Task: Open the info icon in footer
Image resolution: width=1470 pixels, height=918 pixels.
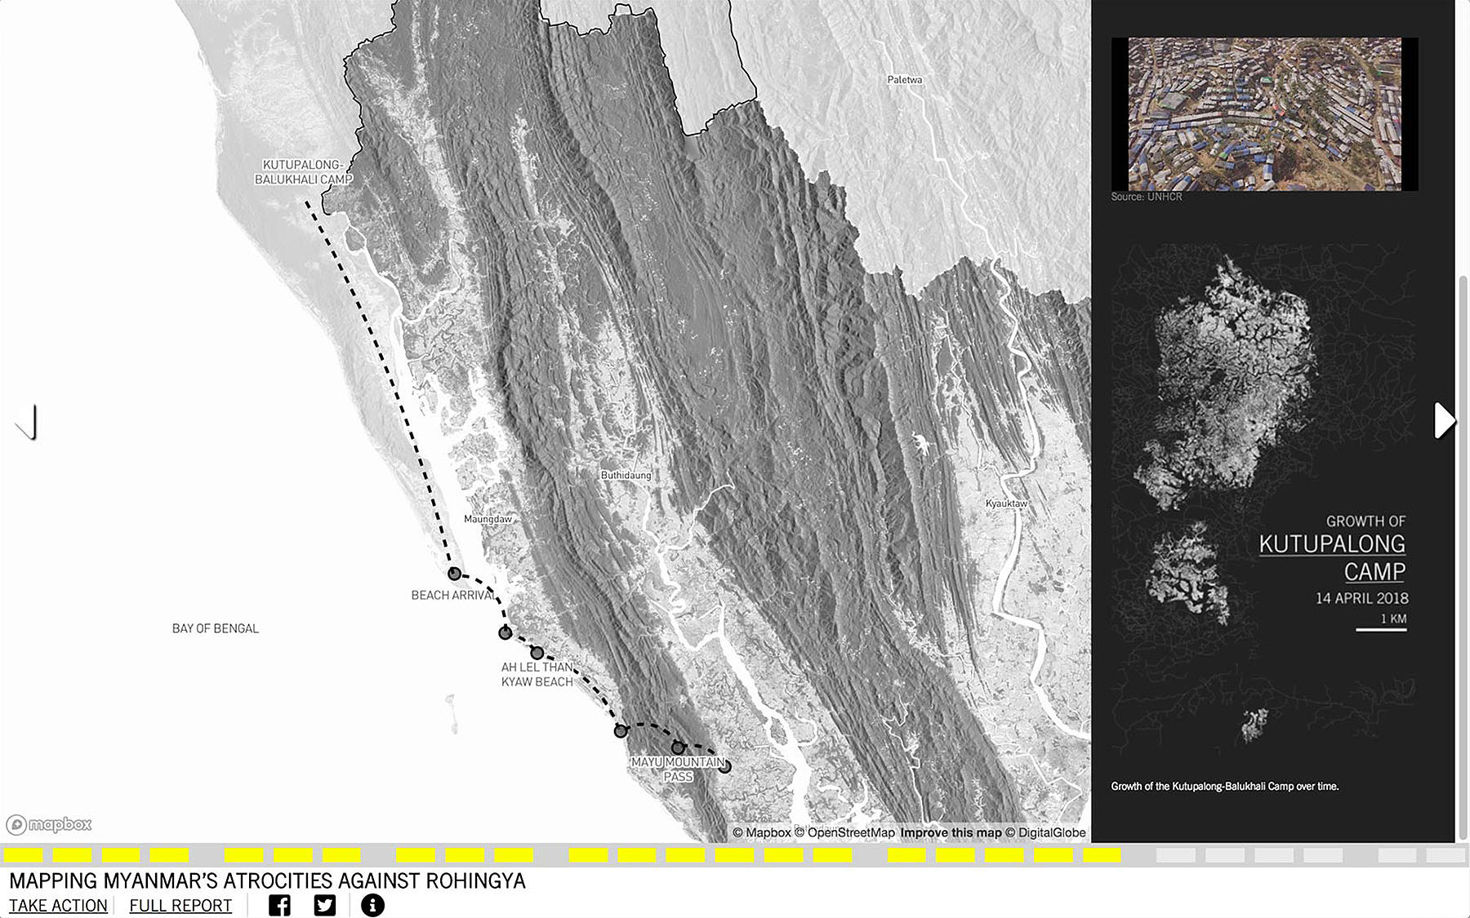Action: pos(372,905)
